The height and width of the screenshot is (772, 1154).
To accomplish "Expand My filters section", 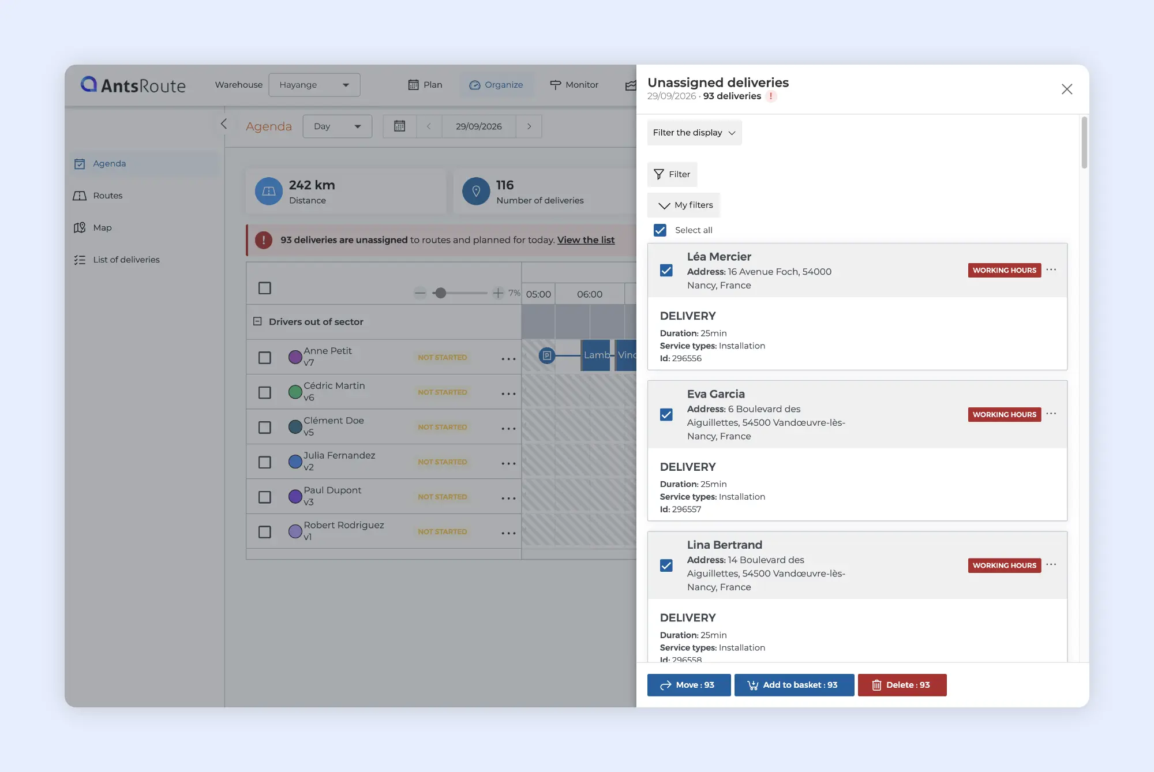I will [685, 205].
